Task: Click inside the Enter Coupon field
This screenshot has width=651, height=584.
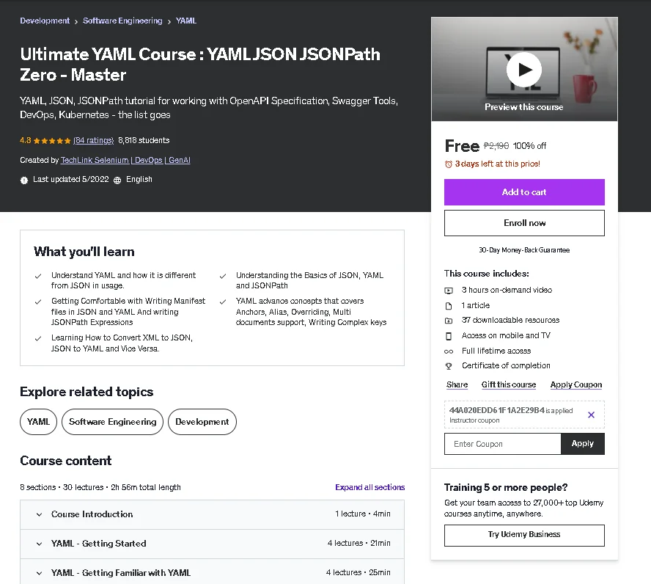Action: pyautogui.click(x=502, y=444)
